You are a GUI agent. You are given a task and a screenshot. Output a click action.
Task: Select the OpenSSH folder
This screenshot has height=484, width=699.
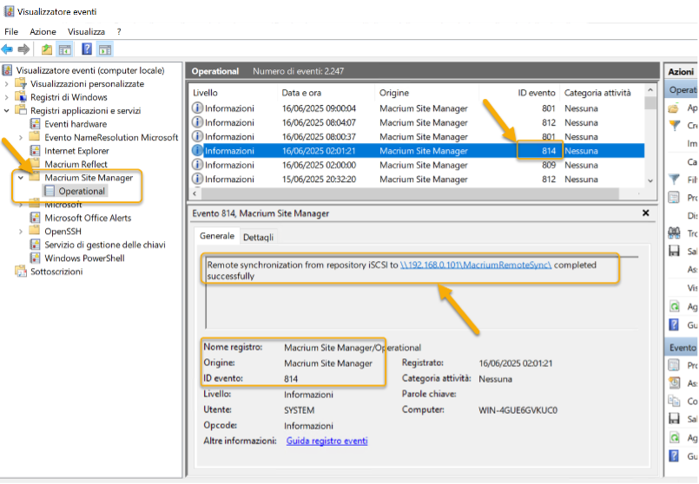(x=63, y=231)
